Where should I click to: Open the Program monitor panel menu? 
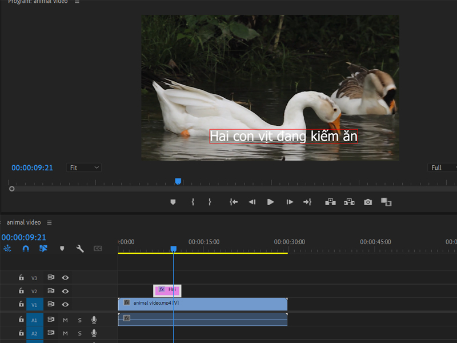[x=76, y=2]
